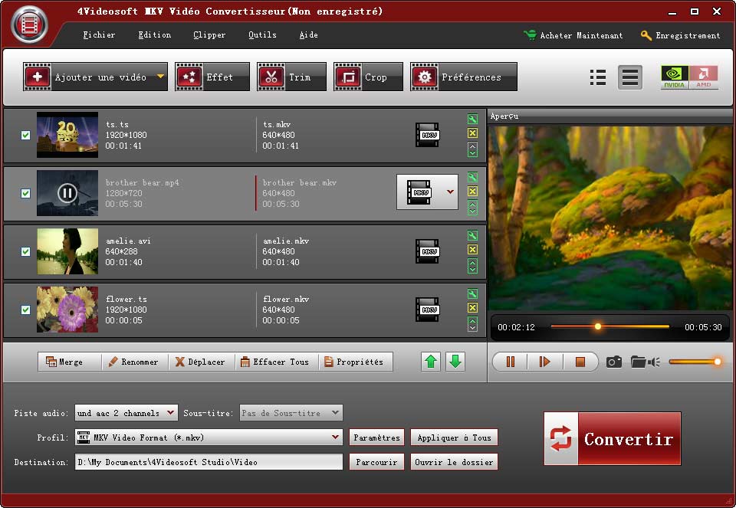Open the Fichier menu

click(x=99, y=35)
